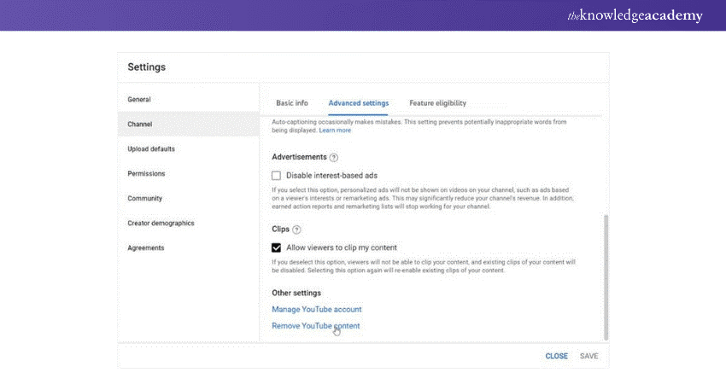The image size is (726, 384).
Task: Enable Disable interest-based ads checkbox
Action: pyautogui.click(x=277, y=175)
